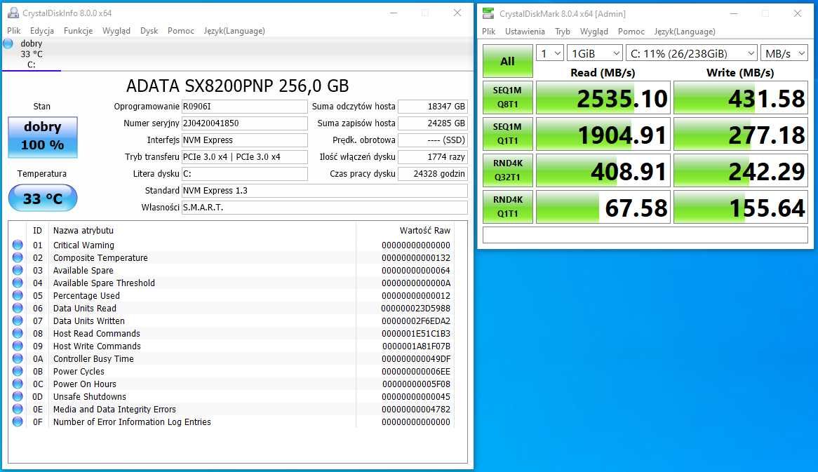The width and height of the screenshot is (818, 472).
Task: Click status orb beside Critical Warning attribute
Action: point(18,245)
